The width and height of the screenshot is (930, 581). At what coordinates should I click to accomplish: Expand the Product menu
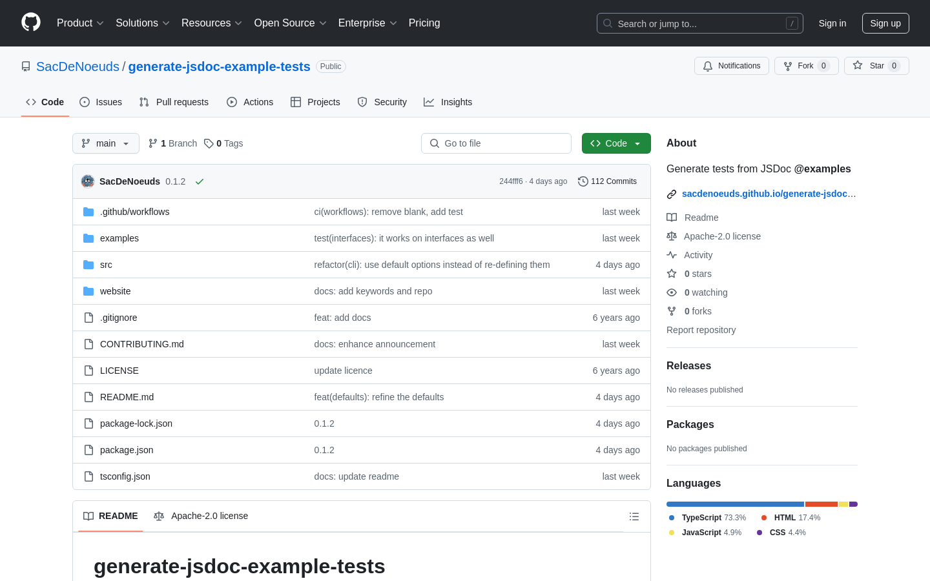80,23
